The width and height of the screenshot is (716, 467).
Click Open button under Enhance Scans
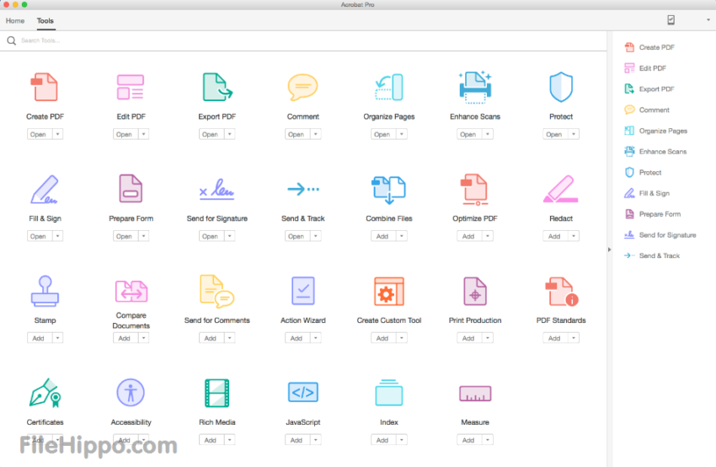coord(469,134)
